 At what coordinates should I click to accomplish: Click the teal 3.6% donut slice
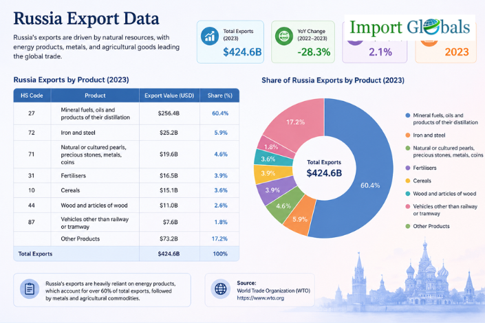268,159
